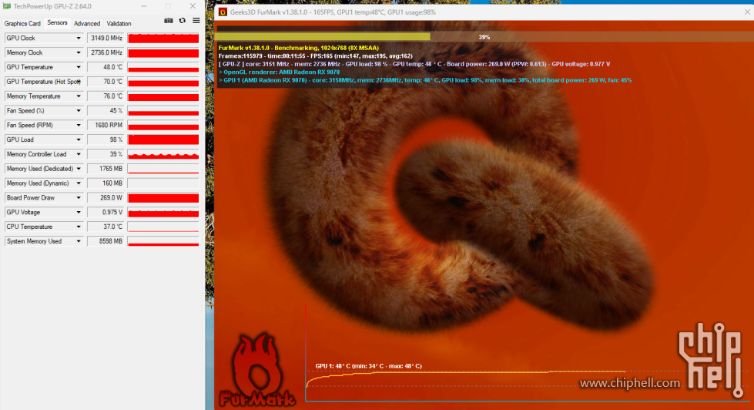Click the 2736.0 MHz Memory Clock value
The image size is (754, 410).
click(x=106, y=52)
